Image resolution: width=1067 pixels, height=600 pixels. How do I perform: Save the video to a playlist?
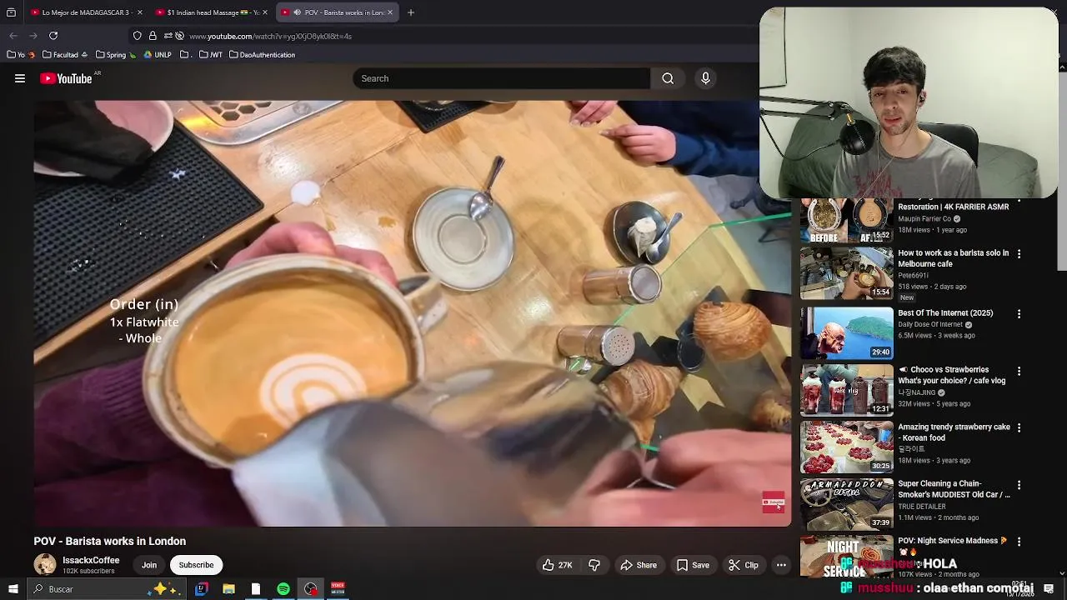click(693, 565)
